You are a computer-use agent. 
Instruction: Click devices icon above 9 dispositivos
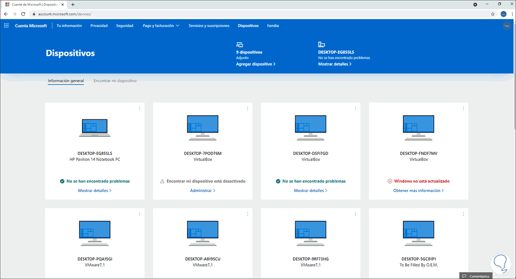point(240,44)
